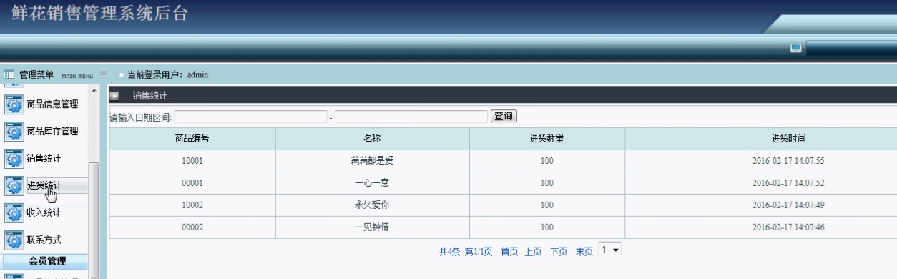
Task: Go to 下页 next page
Action: coord(559,252)
